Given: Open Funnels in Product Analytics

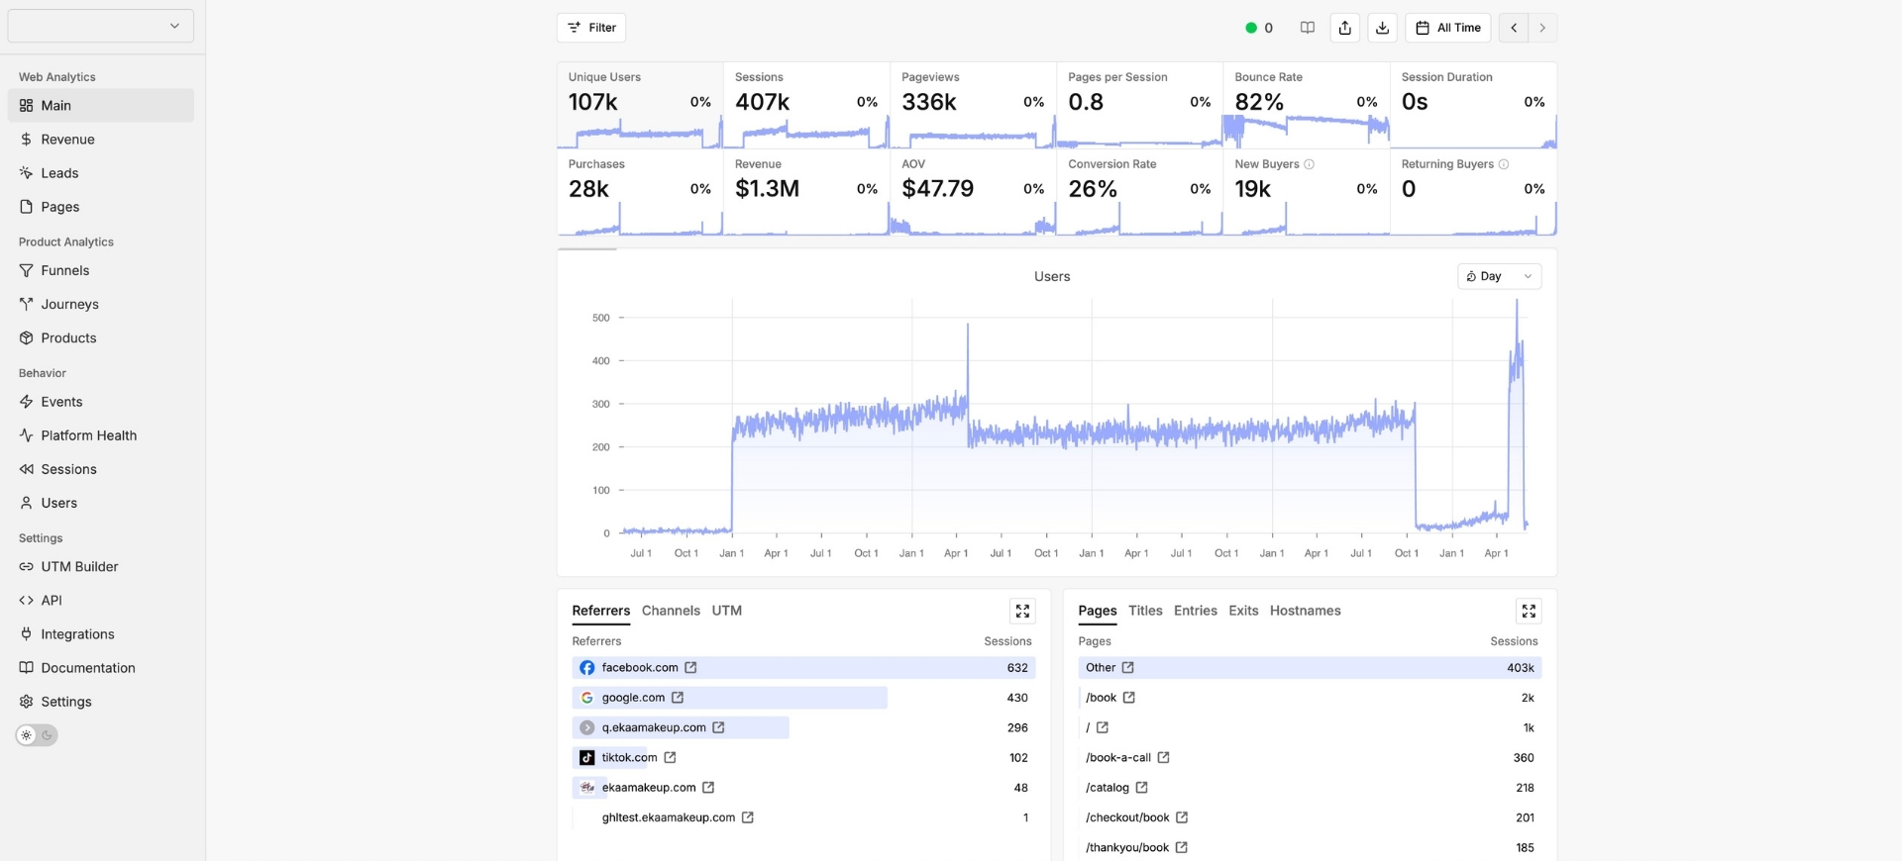Looking at the screenshot, I should (x=101, y=270).
